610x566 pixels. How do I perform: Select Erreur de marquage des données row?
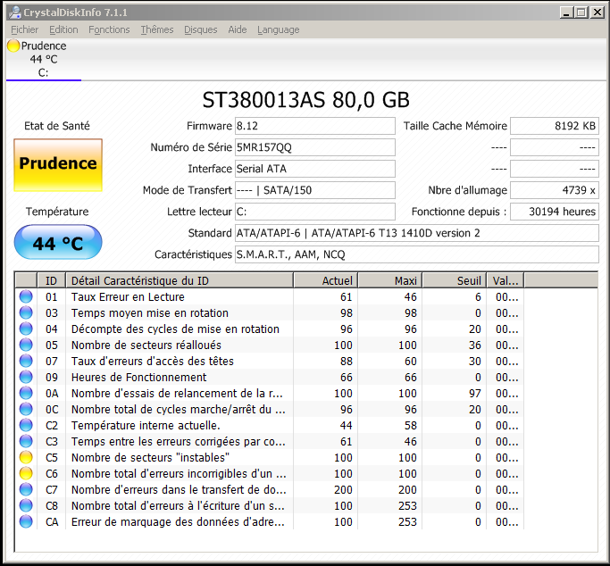pyautogui.click(x=269, y=521)
